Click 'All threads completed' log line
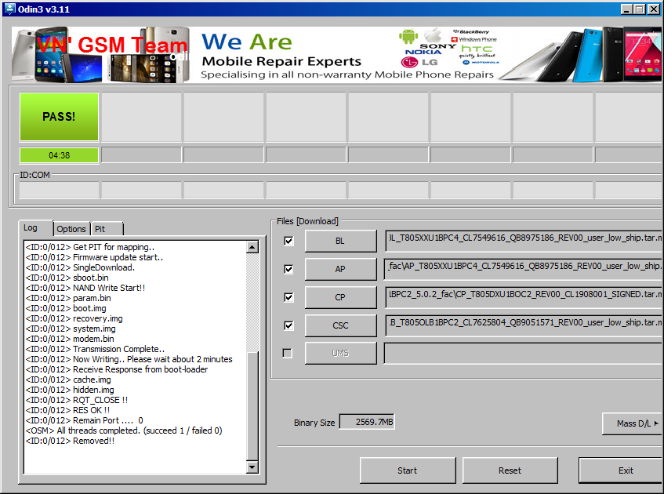664x494 pixels. pyautogui.click(x=124, y=430)
